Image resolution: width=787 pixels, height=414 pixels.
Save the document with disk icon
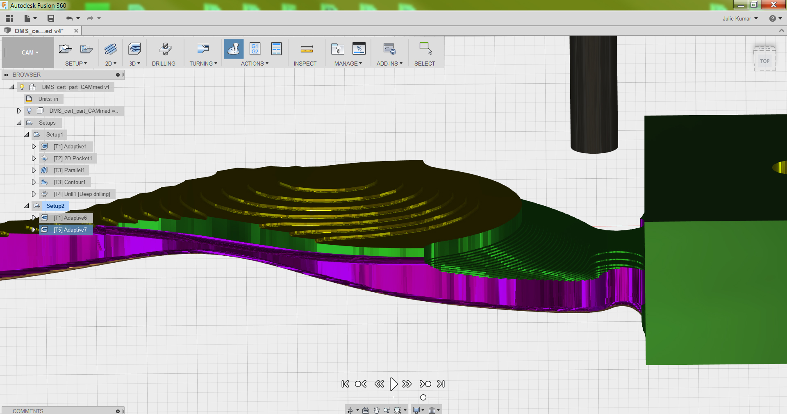(x=51, y=18)
